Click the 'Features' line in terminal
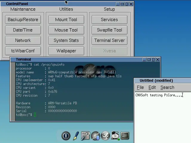Viewport: 191px width, 143px height. tap(69, 76)
